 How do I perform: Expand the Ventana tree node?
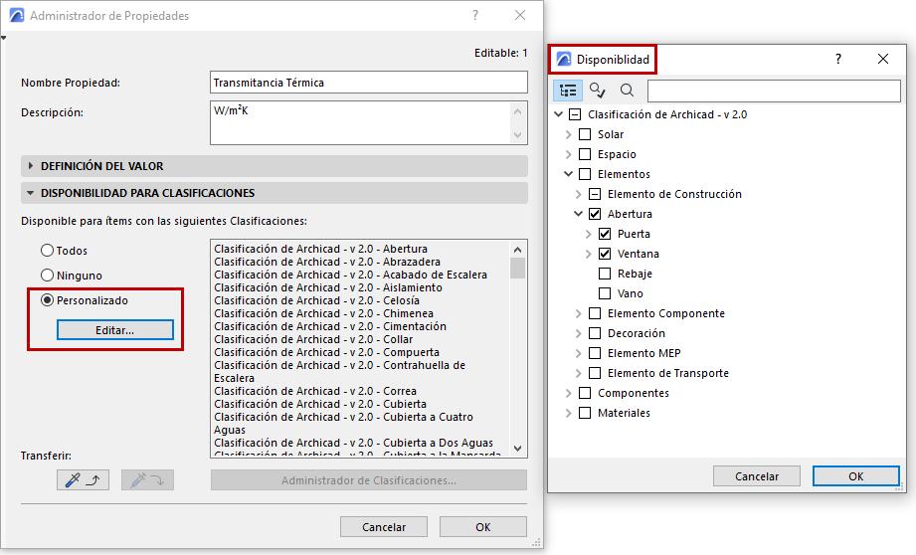pos(588,254)
